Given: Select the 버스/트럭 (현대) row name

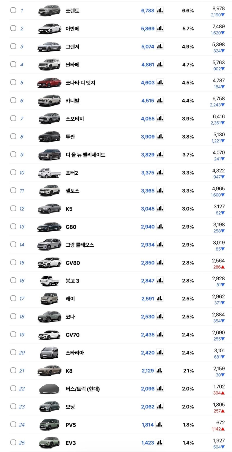Looking at the screenshot, I should point(82,389).
